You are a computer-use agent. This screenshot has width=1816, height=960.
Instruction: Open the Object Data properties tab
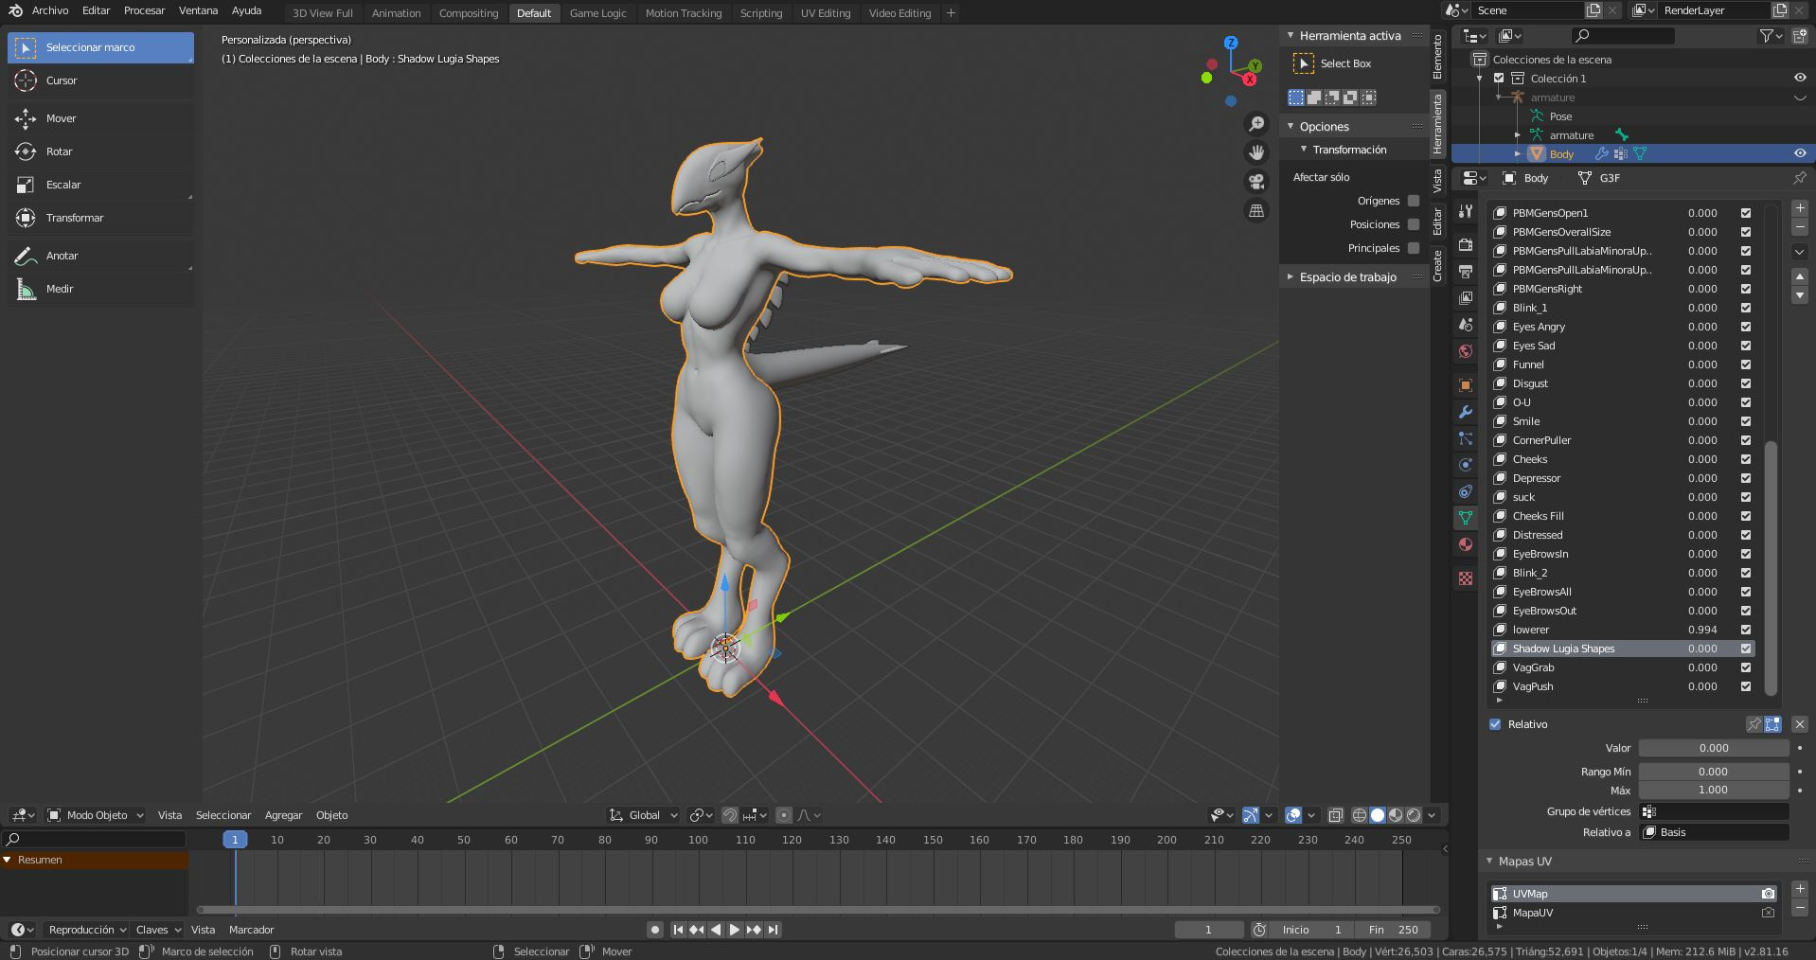[1466, 518]
